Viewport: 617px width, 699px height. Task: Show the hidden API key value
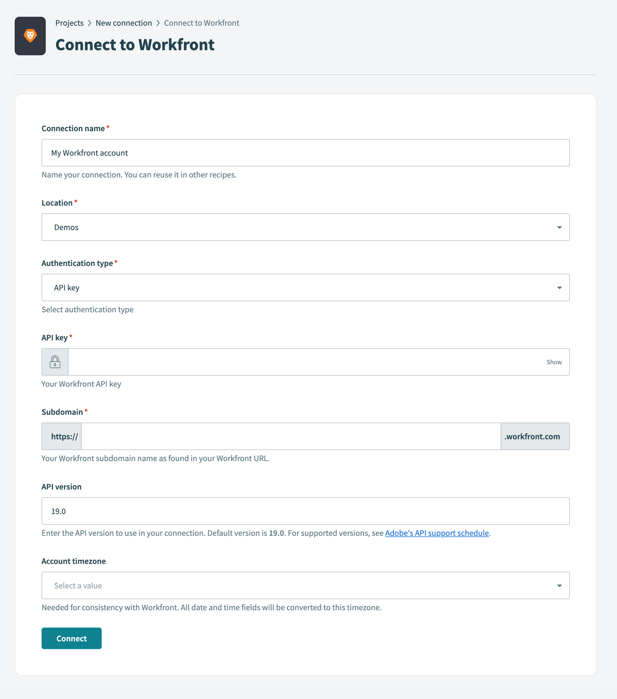click(553, 362)
